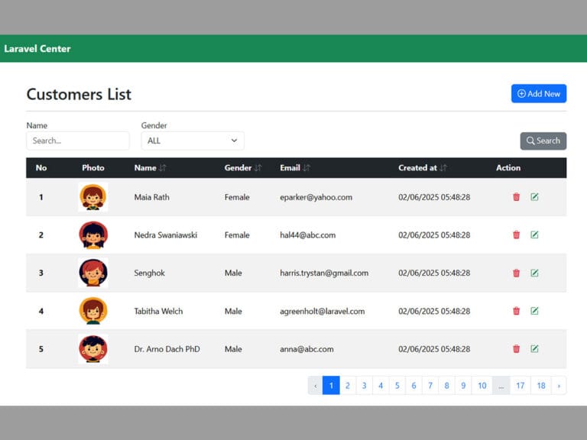Sort by Created at column icon
Viewport: 587px width, 440px height.
tap(443, 168)
